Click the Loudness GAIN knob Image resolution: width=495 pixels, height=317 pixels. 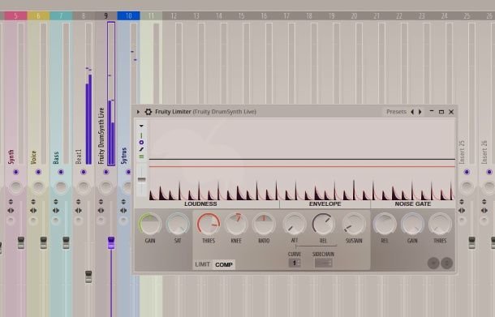(x=149, y=224)
